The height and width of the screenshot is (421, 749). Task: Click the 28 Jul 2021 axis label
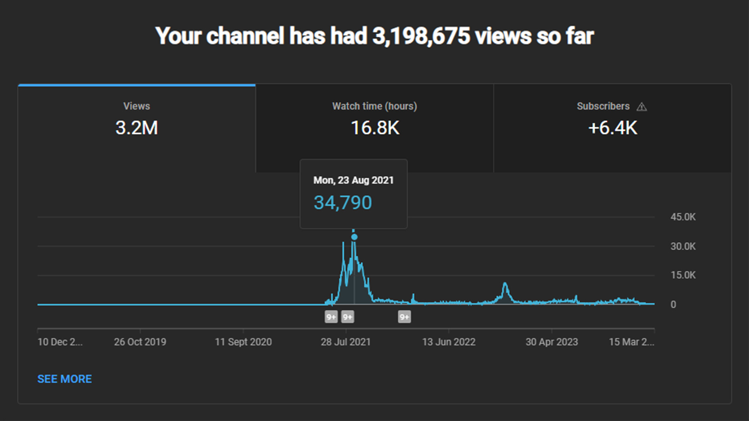tap(346, 342)
